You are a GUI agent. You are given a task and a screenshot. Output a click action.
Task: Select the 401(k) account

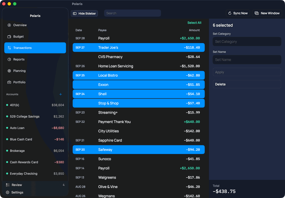[x=35, y=105]
